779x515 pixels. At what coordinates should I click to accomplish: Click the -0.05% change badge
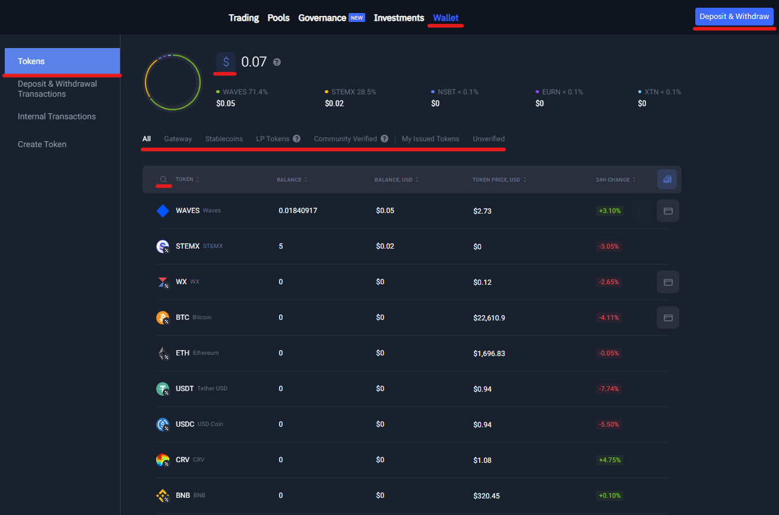click(609, 353)
